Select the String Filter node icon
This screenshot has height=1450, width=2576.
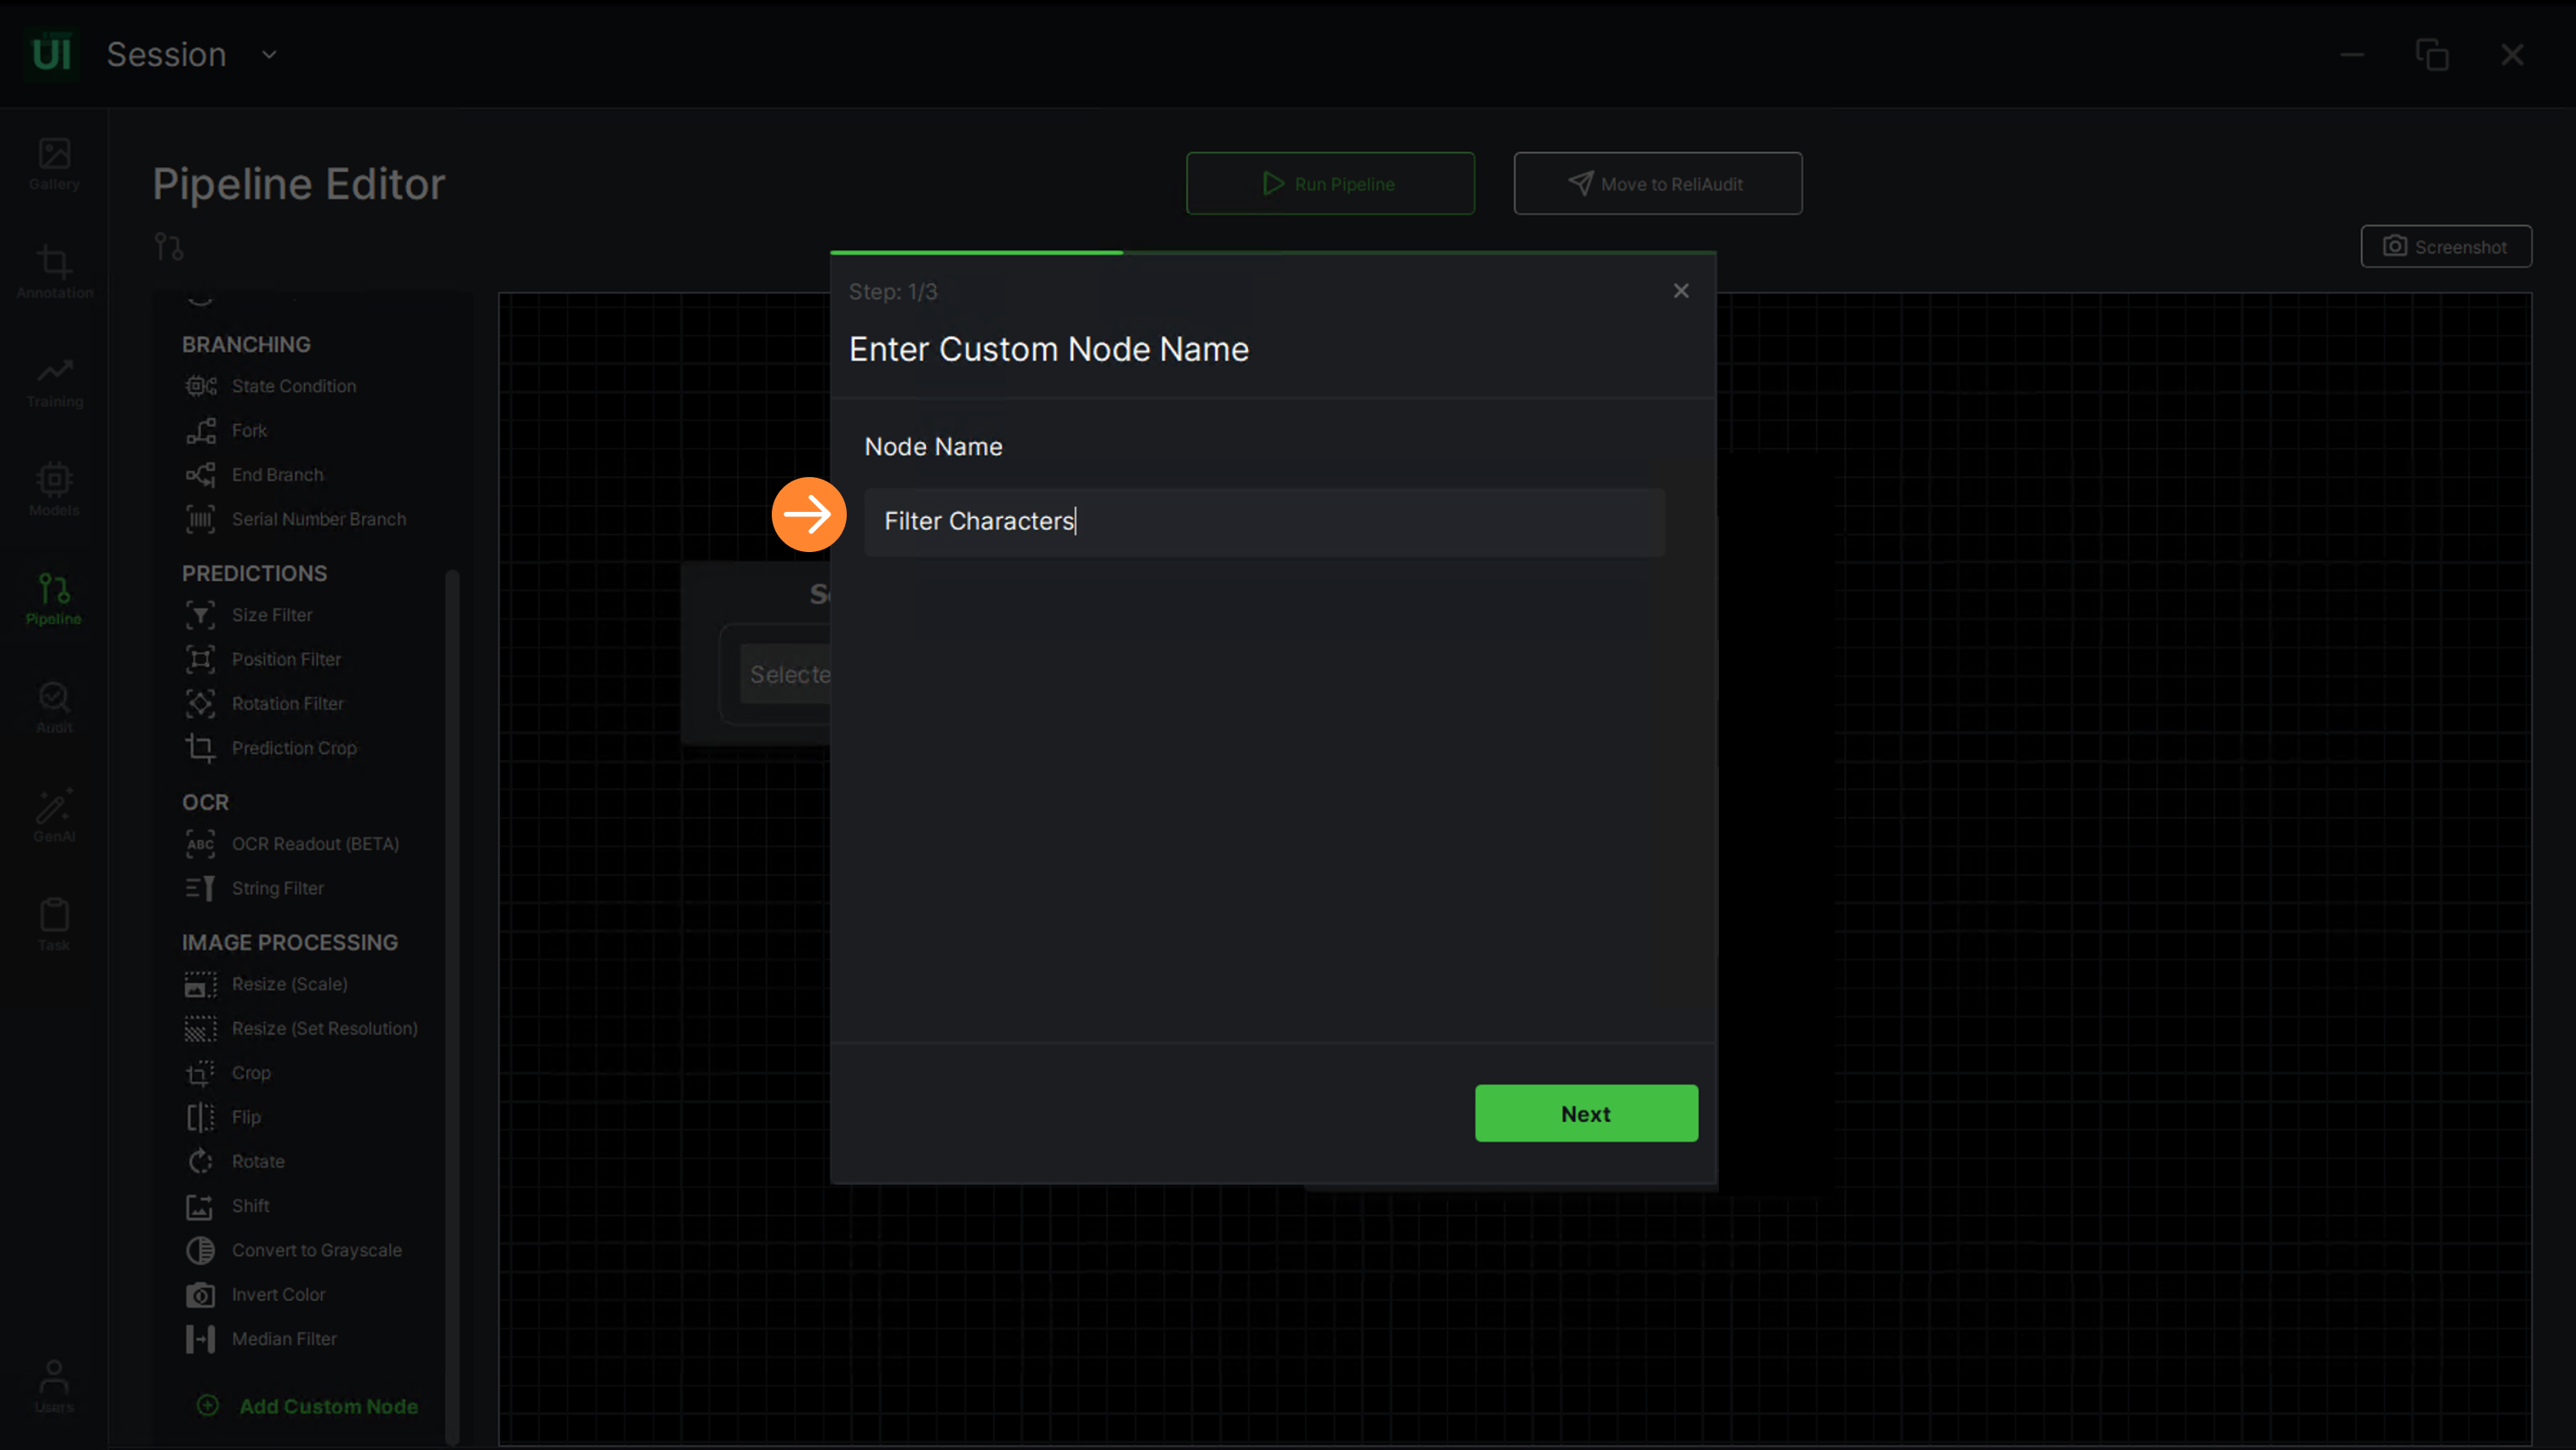tap(200, 888)
